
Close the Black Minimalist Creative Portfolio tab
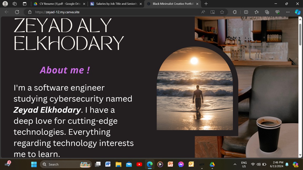click(x=197, y=4)
